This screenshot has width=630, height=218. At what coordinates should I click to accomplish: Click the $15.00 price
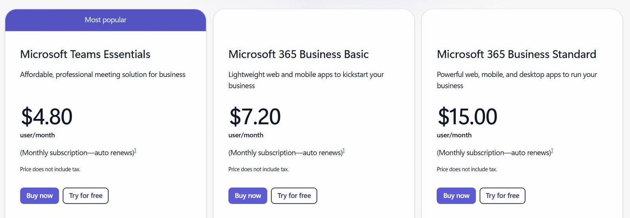[467, 117]
